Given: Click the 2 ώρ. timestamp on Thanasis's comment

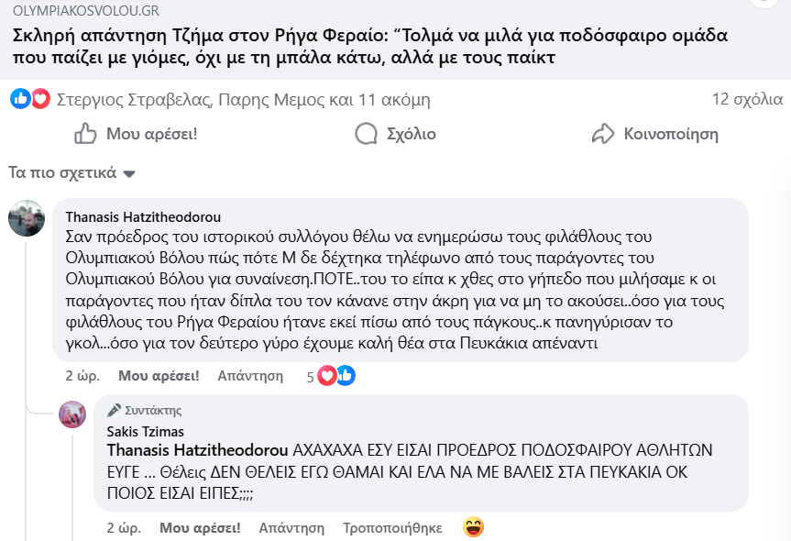Looking at the screenshot, I should click(x=82, y=375).
